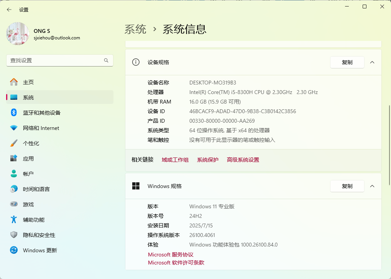Click the ONG S profile avatar
The height and width of the screenshot is (279, 391).
(x=18, y=34)
